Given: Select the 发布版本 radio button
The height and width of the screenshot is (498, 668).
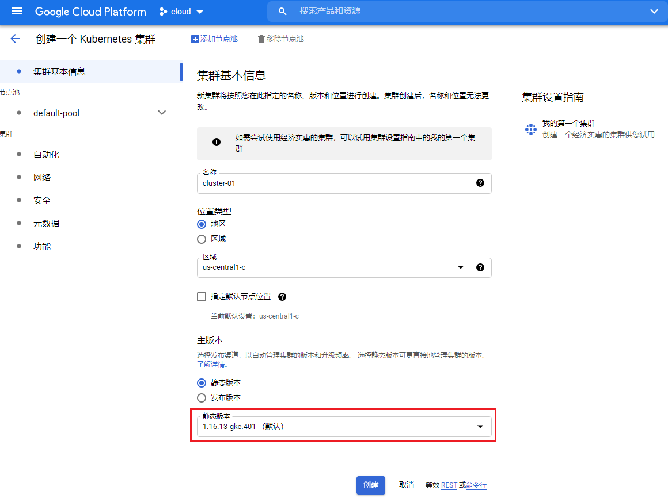Looking at the screenshot, I should (202, 397).
